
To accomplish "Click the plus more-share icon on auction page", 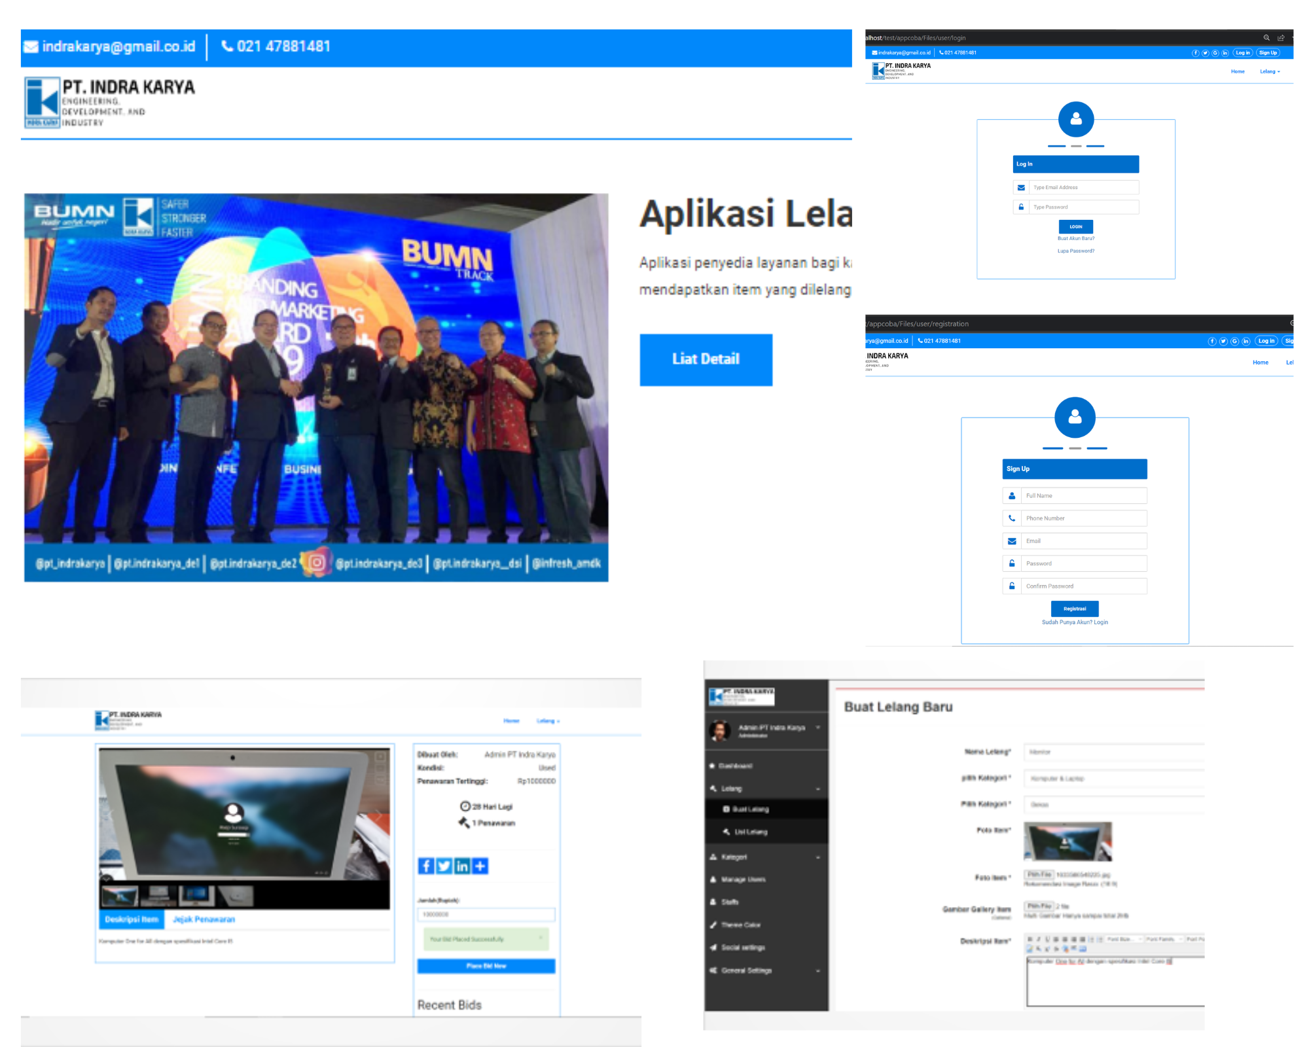I will click(480, 866).
